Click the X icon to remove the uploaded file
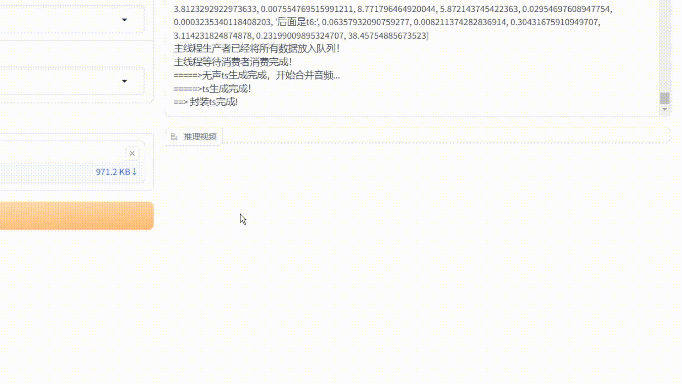Screen dimensions: 682x384 pos(132,153)
